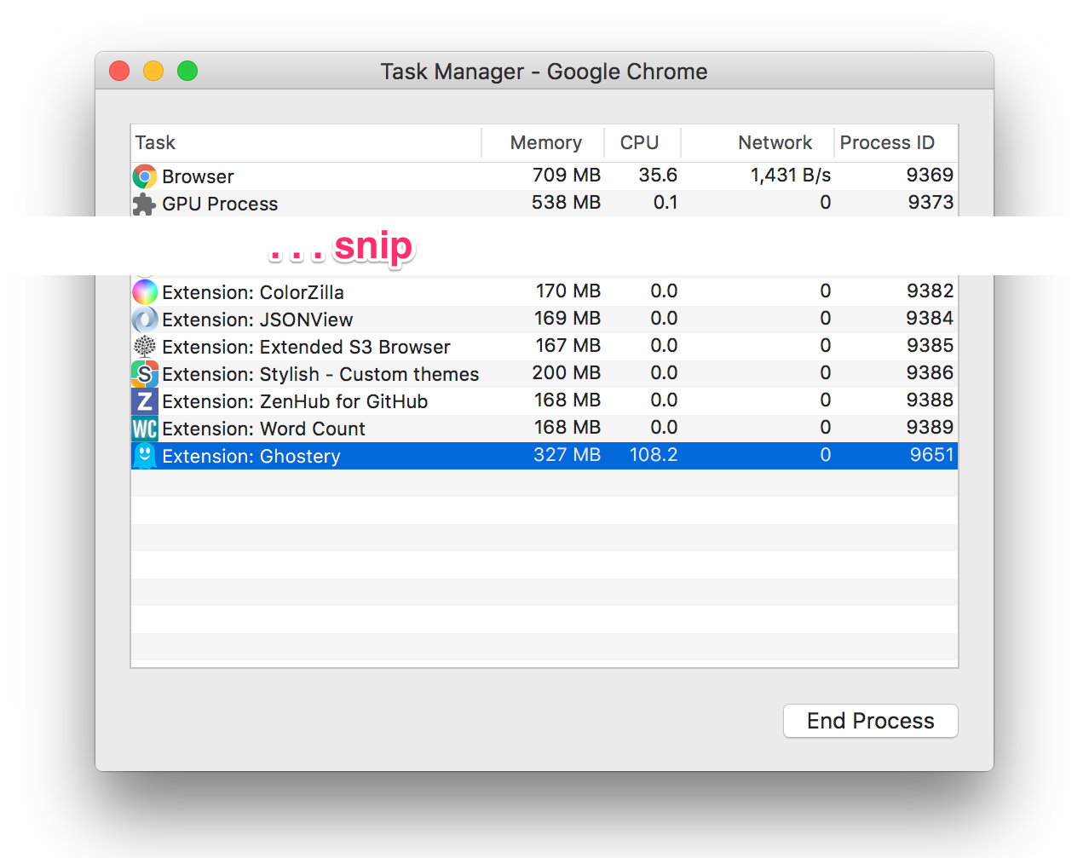This screenshot has height=858, width=1089.
Task: Click the Word Count WC icon
Action: pyautogui.click(x=145, y=429)
